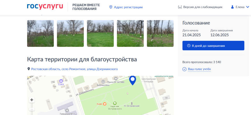Expand the Елена account dropdown arrow
The image size is (251, 115).
click(248, 7)
